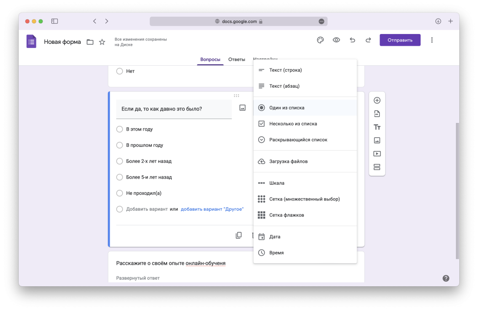Open theme customization palette icon

click(320, 40)
